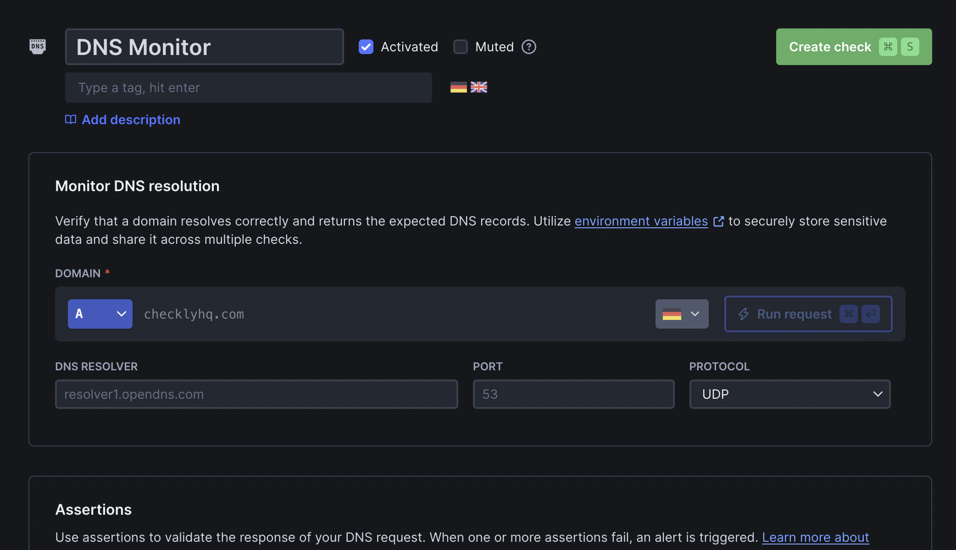Click the DNS Resolver input field
The height and width of the screenshot is (550, 956).
[256, 394]
